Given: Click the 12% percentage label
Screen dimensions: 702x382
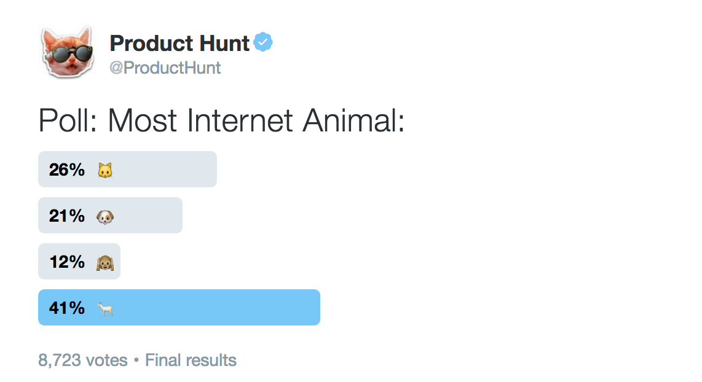Looking at the screenshot, I should click(67, 262).
